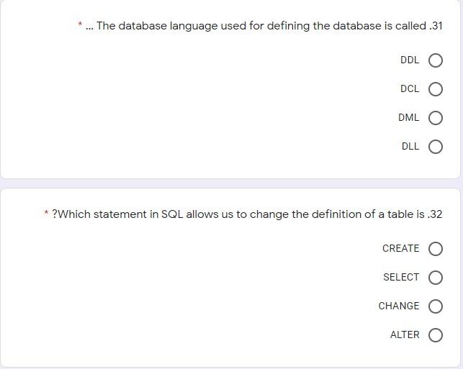
Task: Click the CREATE label text
Action: [x=400, y=248]
